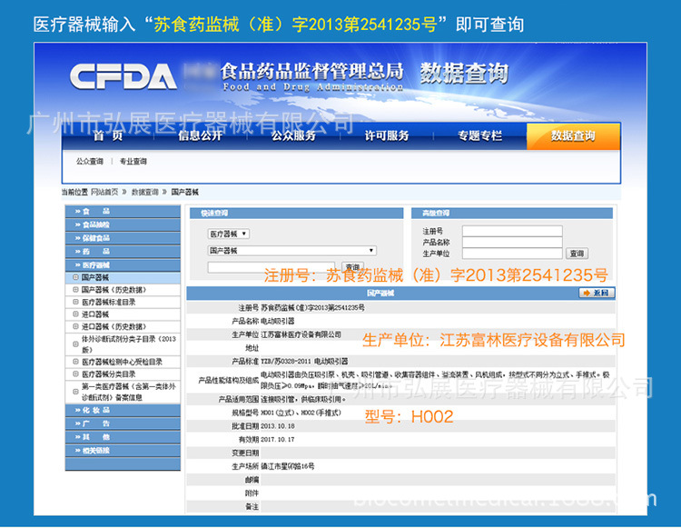Click 网站首页 in the breadcrumb
Viewport: 681px width, 528px height.
click(x=104, y=192)
